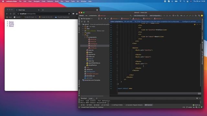Collapse the src folder
This screenshot has height=116, width=207.
(x=83, y=35)
